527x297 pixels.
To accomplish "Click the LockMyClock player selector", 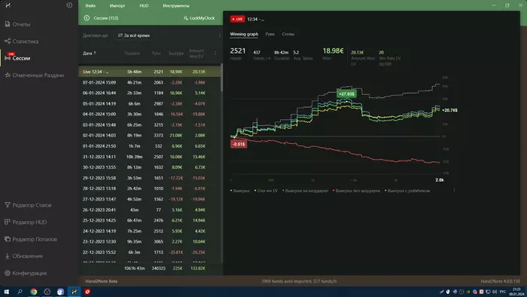I will pos(199,18).
